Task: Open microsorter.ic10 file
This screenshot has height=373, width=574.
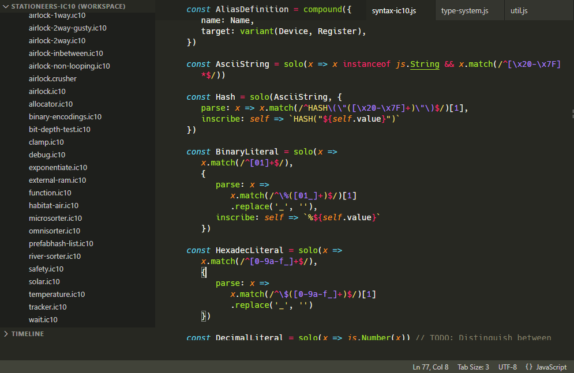Action: click(x=55, y=218)
